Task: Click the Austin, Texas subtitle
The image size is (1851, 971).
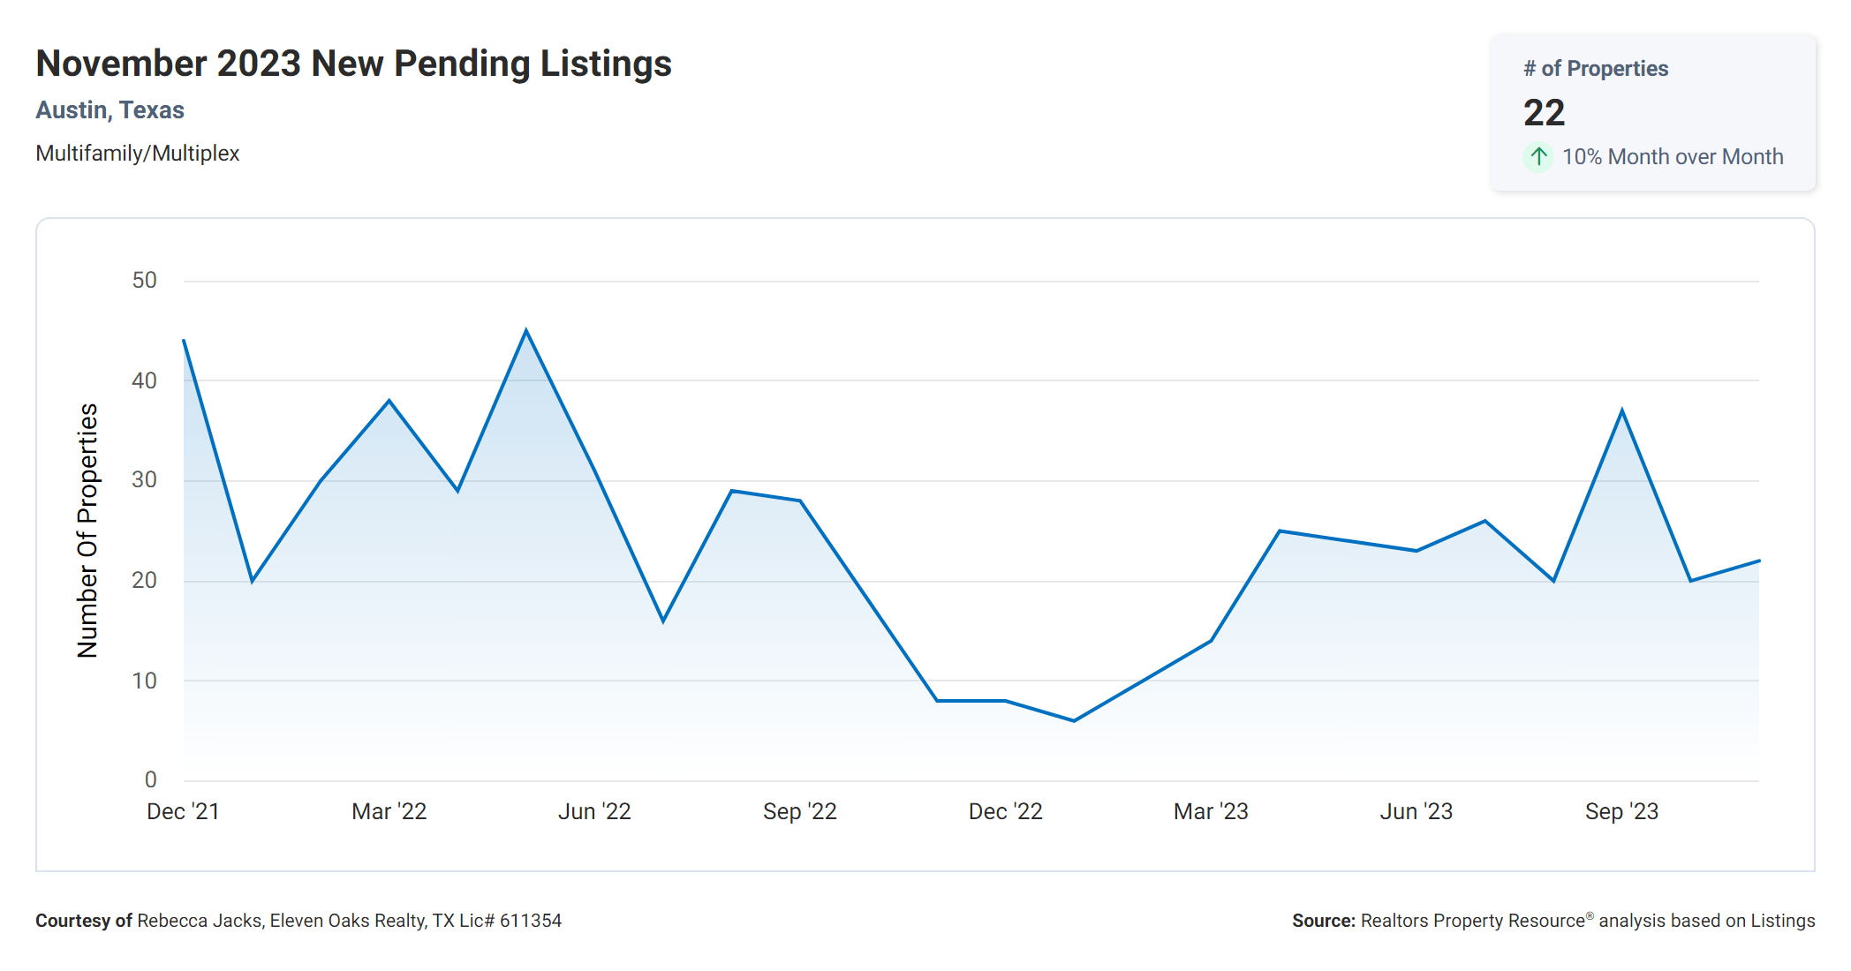Action: tap(110, 110)
